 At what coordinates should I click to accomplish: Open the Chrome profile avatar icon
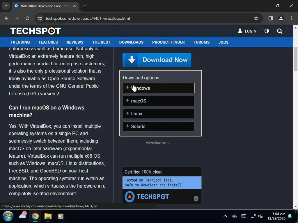click(281, 18)
